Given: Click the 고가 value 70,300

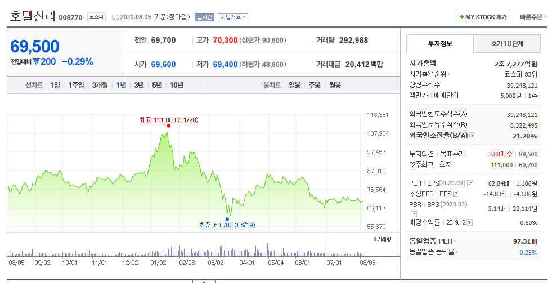Looking at the screenshot, I should point(225,40).
